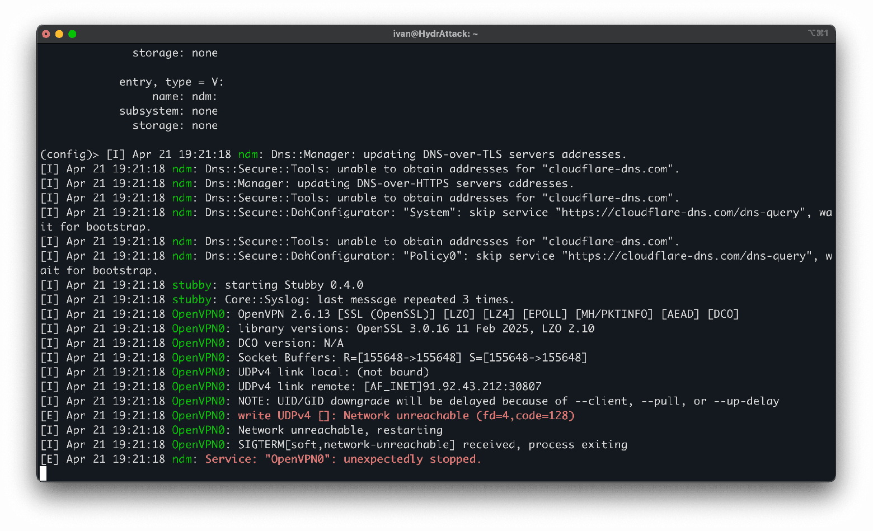Click the ⌥⌘1 window shortcut indicator
Image resolution: width=873 pixels, height=531 pixels.
click(818, 34)
